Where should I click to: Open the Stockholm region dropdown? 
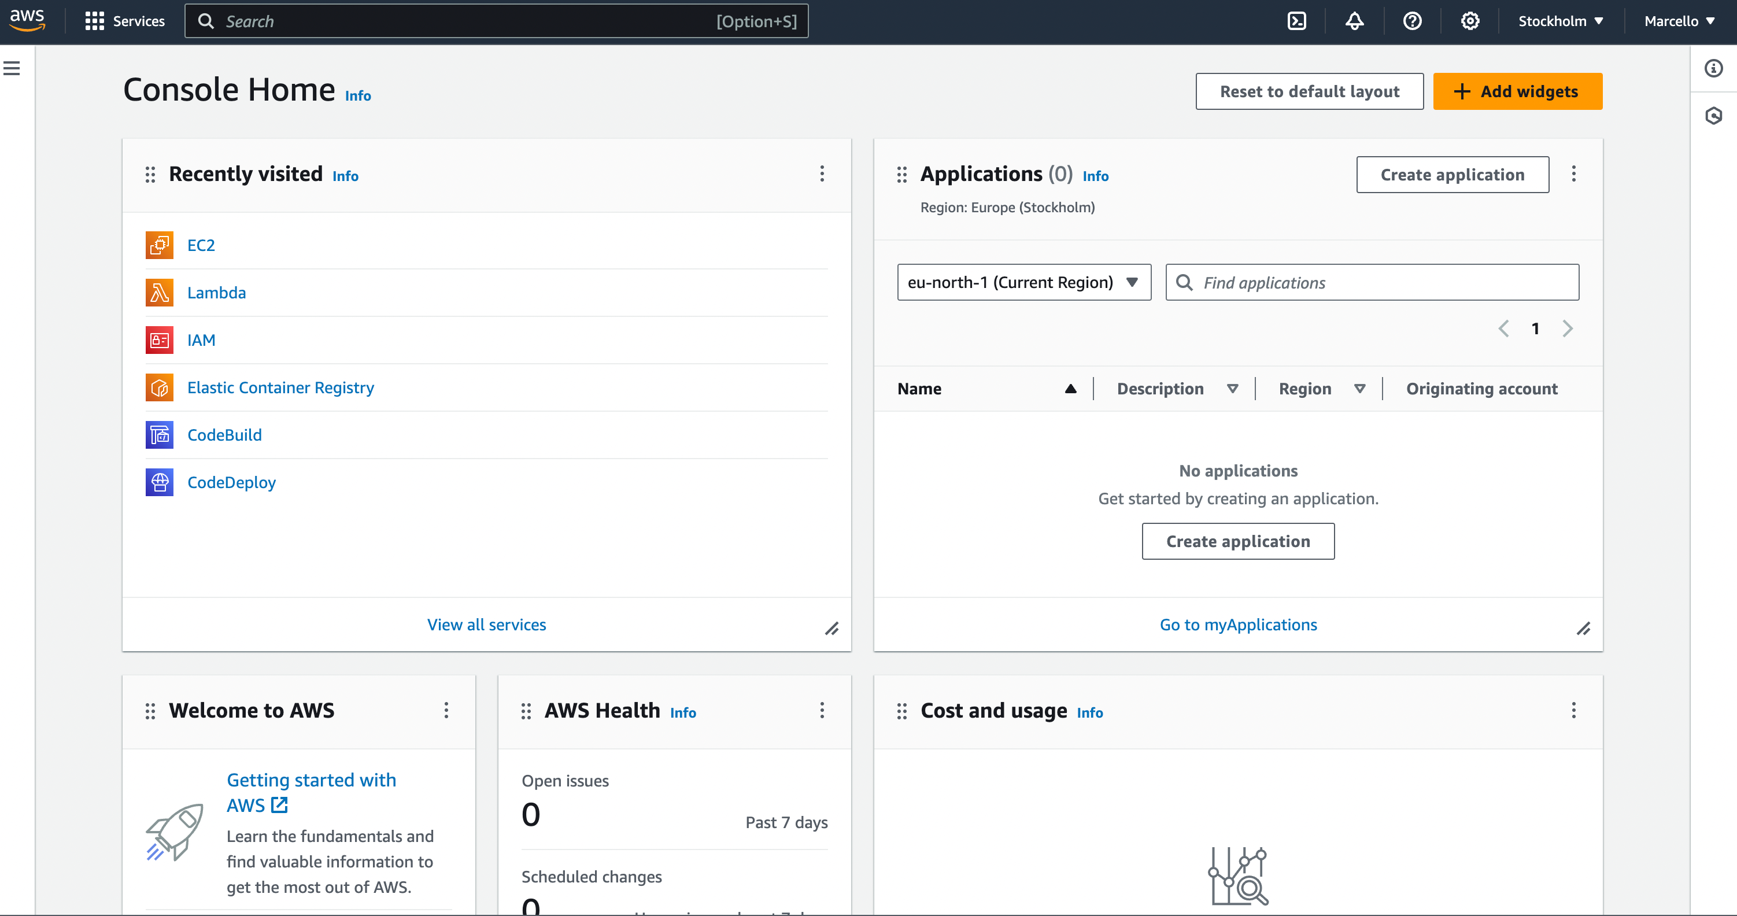pos(1560,21)
